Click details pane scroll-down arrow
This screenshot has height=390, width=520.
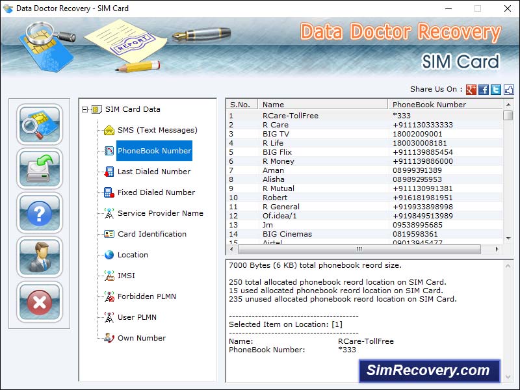(x=508, y=377)
